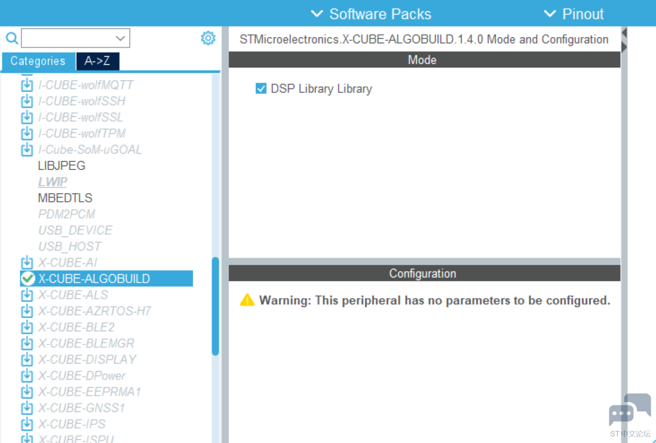The image size is (656, 443).
Task: Click download icon beside X-CUBE-GNSS1
Action: point(27,408)
